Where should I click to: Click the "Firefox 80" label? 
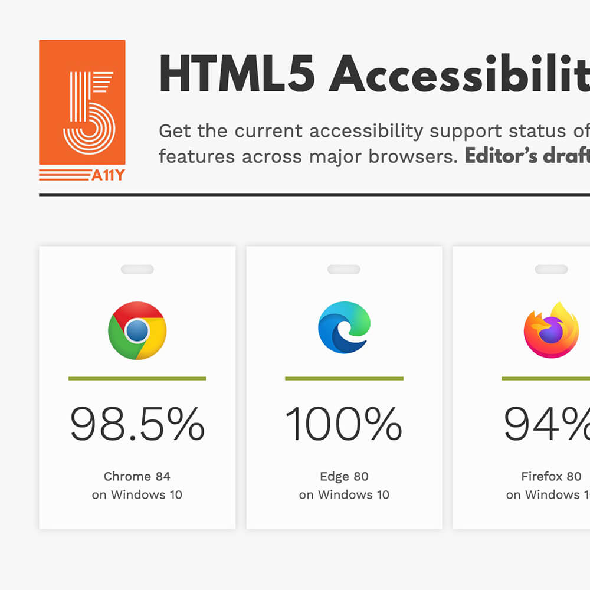[x=551, y=476]
